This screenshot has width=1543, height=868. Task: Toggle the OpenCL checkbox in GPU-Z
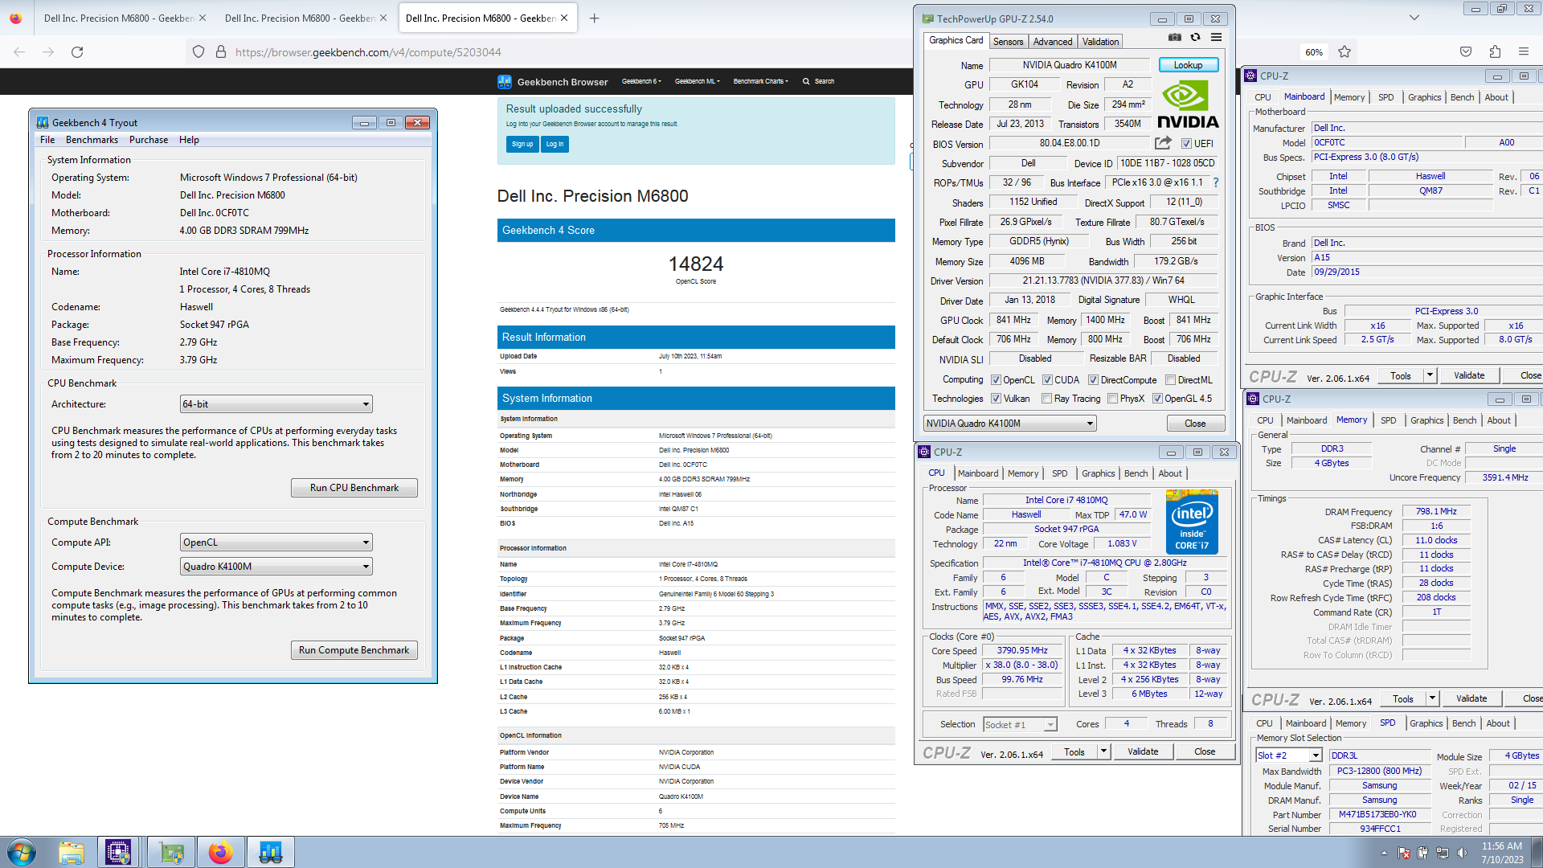996,380
